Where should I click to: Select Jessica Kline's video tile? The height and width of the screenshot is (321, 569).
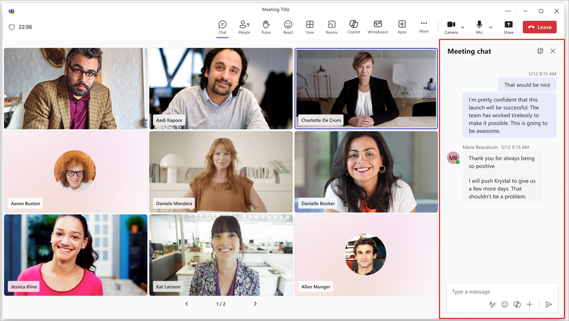(x=76, y=255)
